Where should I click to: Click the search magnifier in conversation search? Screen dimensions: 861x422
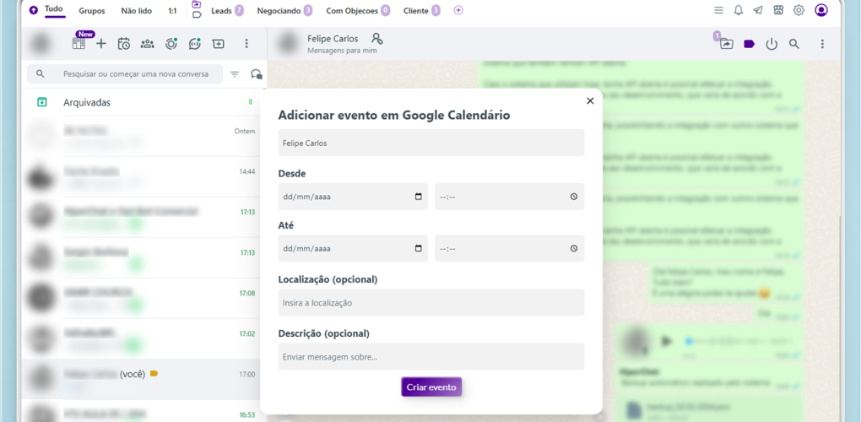point(40,73)
